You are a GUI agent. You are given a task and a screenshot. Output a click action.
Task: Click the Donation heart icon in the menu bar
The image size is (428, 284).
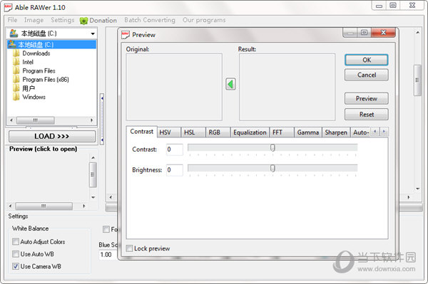(x=83, y=21)
